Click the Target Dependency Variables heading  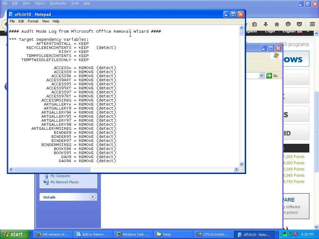[49, 40]
